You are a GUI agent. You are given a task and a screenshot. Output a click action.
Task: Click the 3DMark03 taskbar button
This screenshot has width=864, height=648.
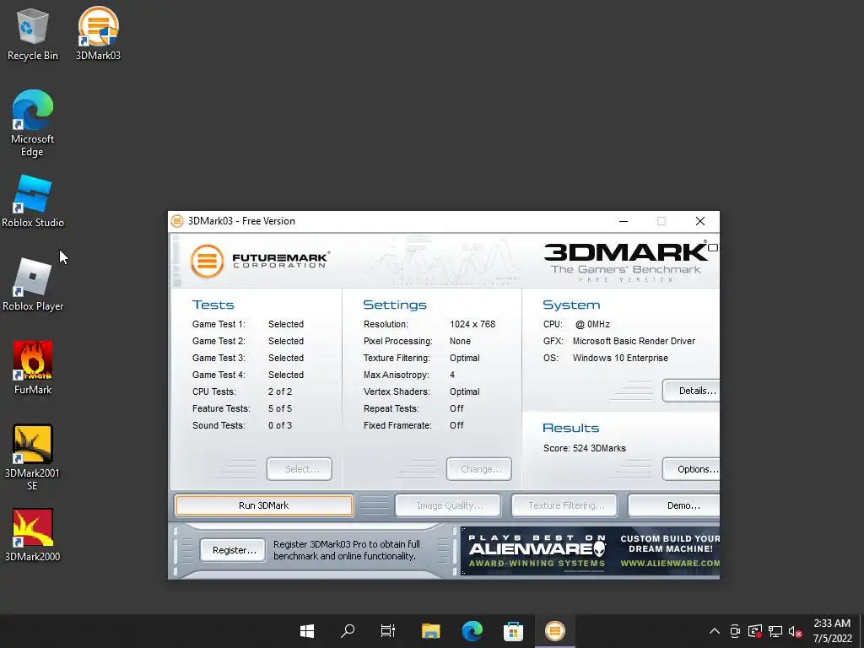(x=555, y=631)
